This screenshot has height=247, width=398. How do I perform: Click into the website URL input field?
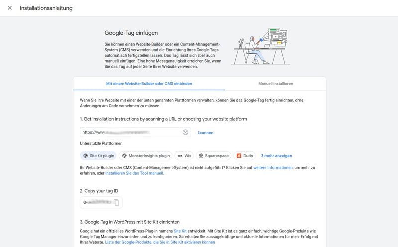pos(129,132)
